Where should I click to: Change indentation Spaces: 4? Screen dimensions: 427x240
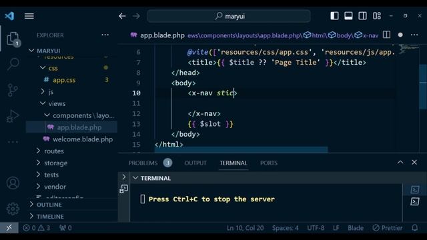pyautogui.click(x=285, y=228)
